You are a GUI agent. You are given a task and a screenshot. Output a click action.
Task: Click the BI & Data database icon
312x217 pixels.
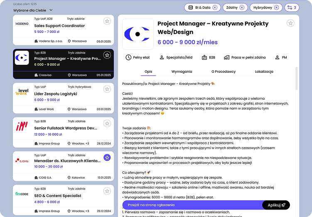point(190,7)
